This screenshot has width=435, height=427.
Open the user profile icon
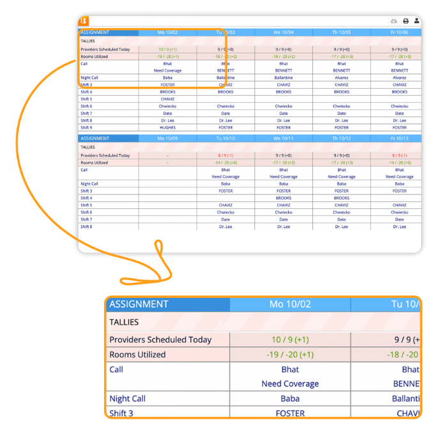click(416, 21)
